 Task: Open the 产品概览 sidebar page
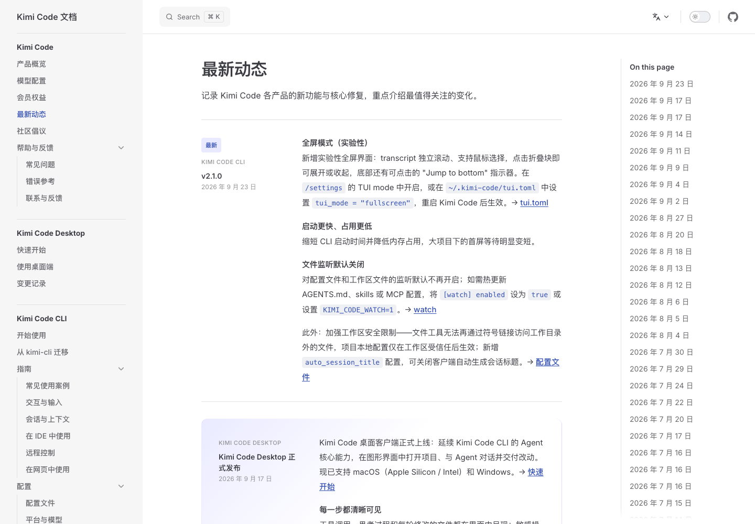coord(31,64)
